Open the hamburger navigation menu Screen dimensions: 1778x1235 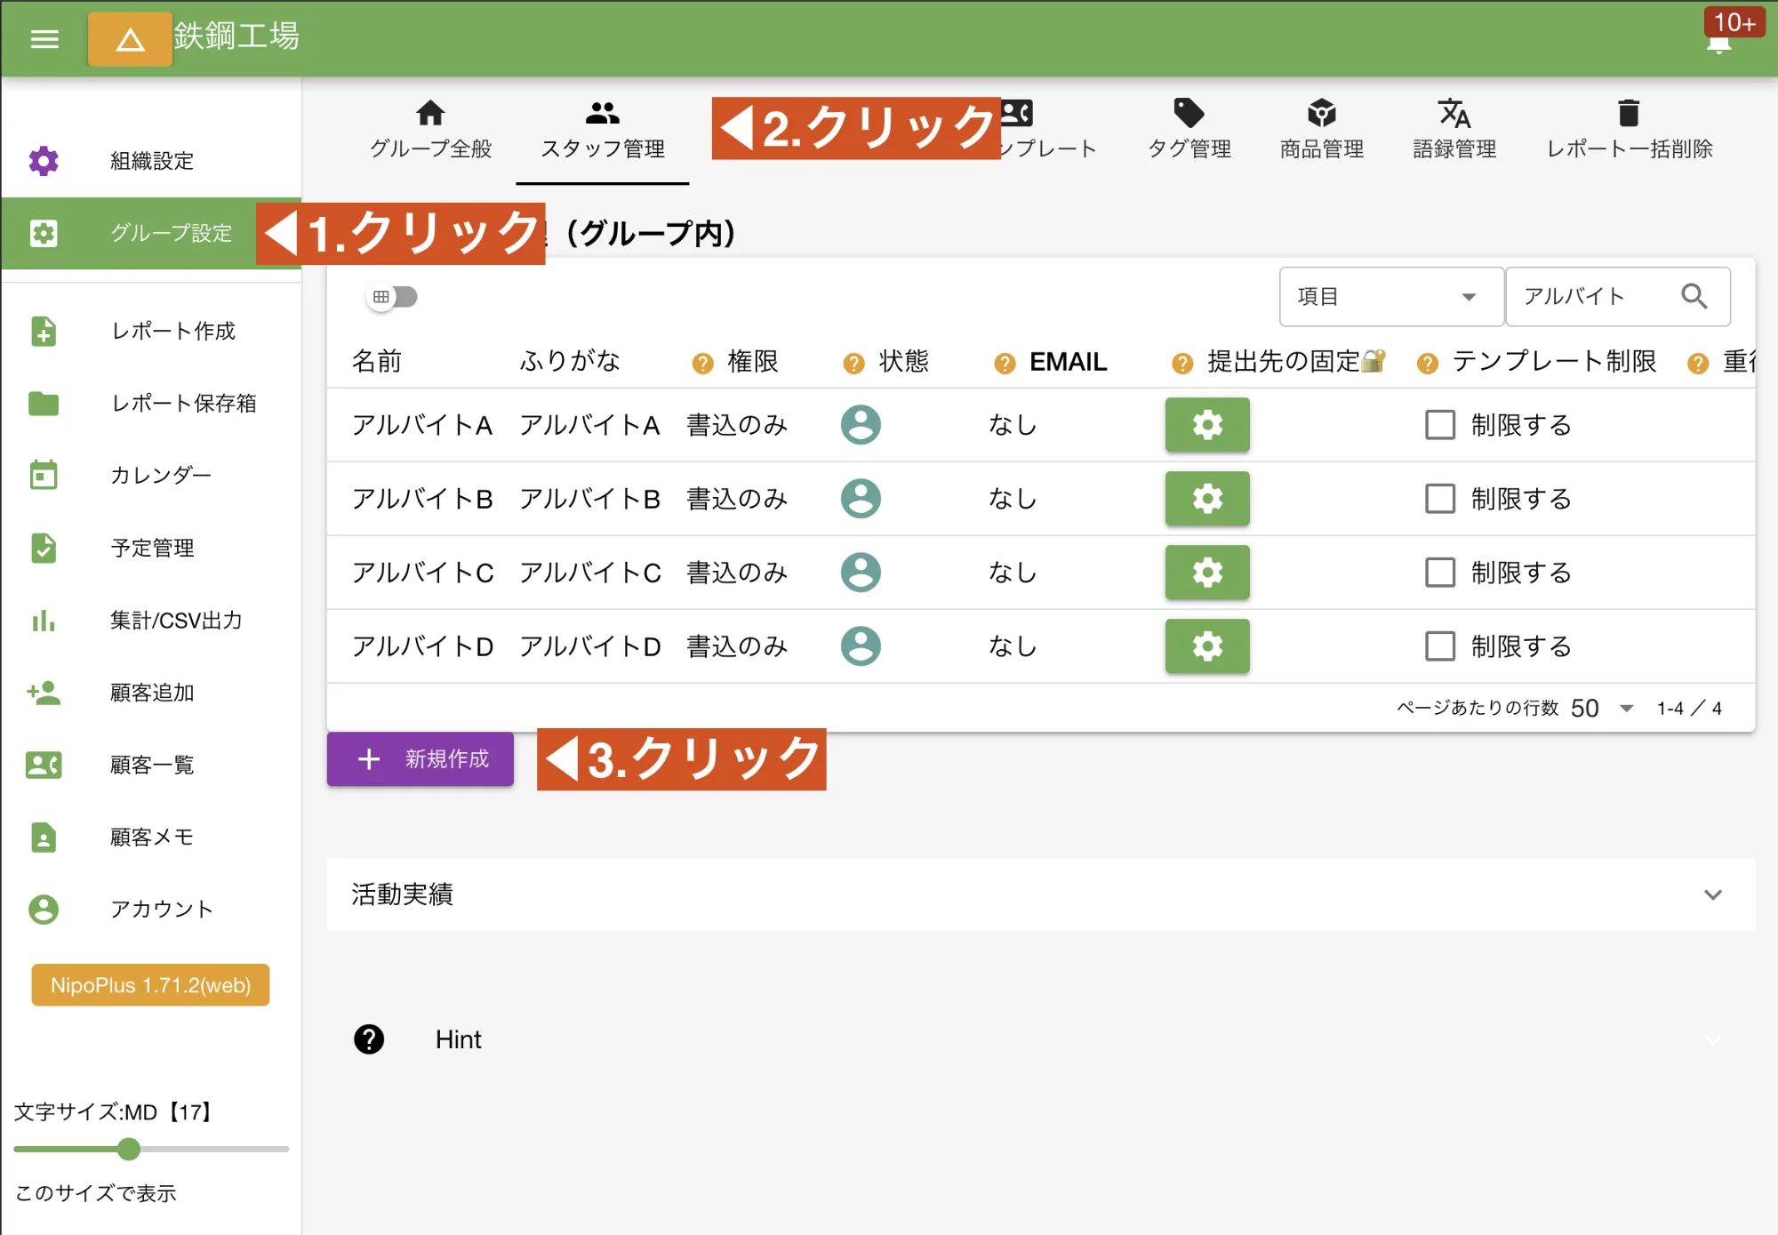click(44, 38)
